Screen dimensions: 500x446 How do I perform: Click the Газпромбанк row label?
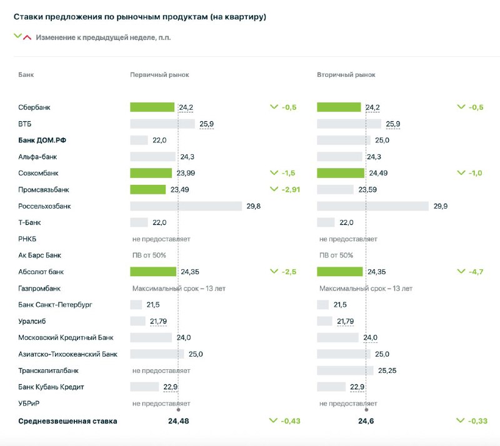pos(39,289)
